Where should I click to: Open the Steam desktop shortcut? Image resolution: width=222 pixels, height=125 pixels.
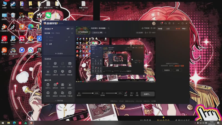coord(13,5)
